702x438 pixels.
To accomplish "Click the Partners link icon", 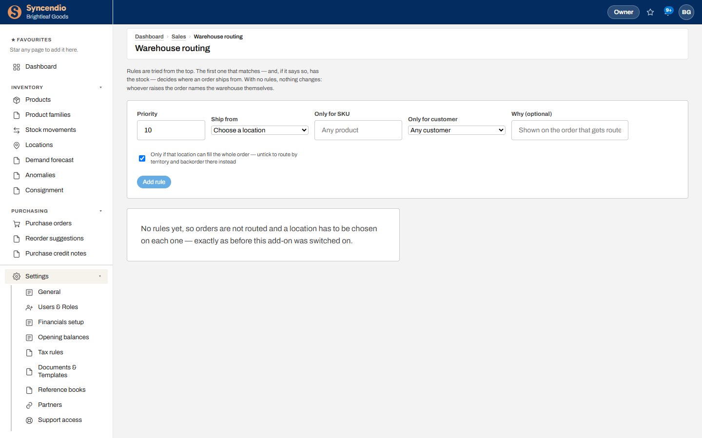I will coord(29,405).
